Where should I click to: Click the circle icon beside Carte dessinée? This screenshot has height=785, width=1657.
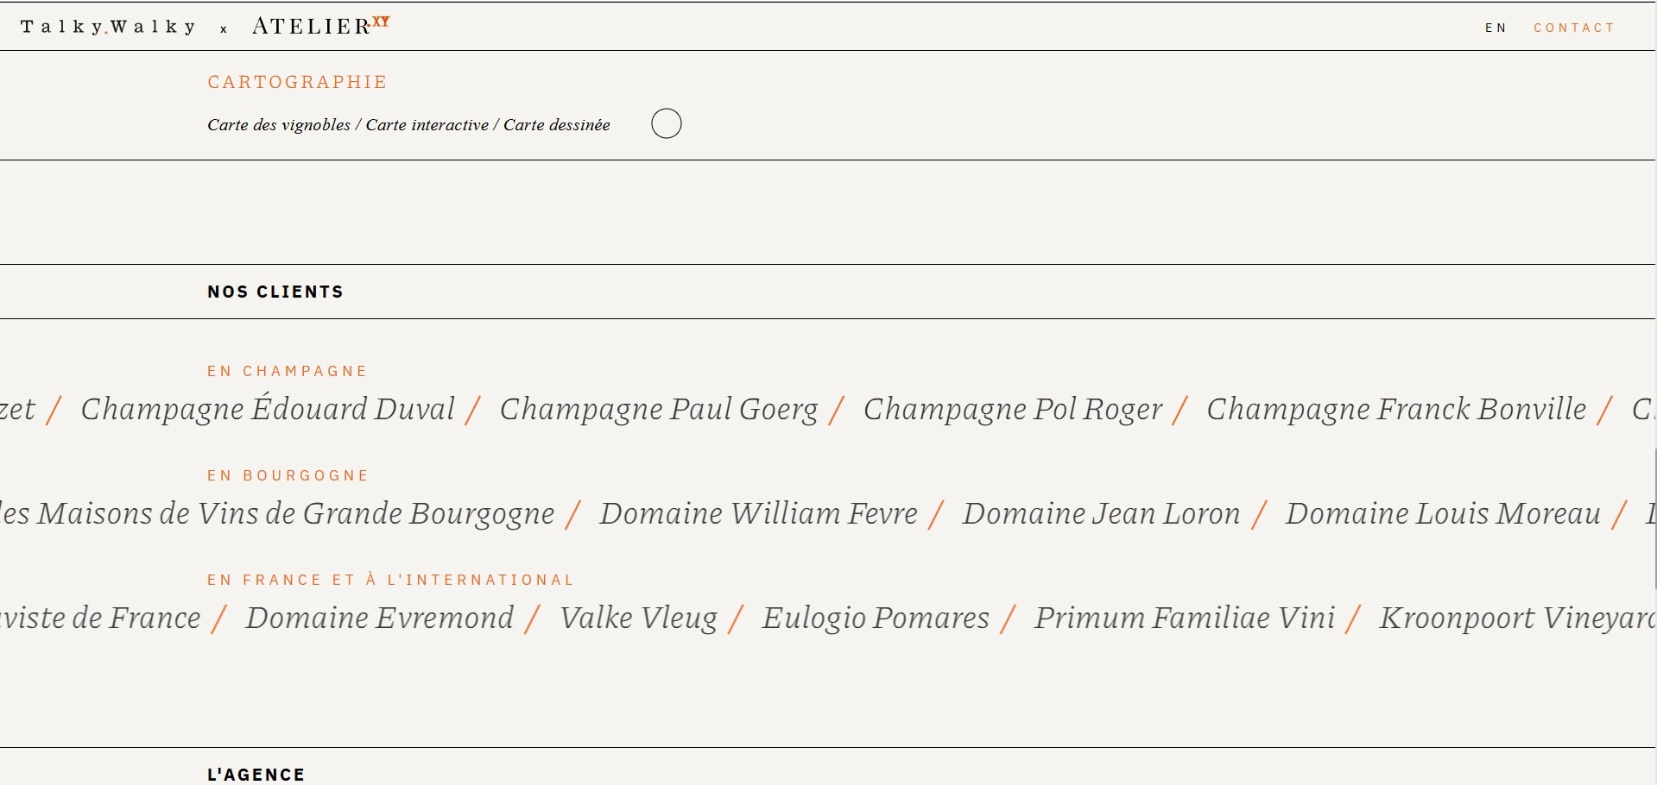pos(666,124)
